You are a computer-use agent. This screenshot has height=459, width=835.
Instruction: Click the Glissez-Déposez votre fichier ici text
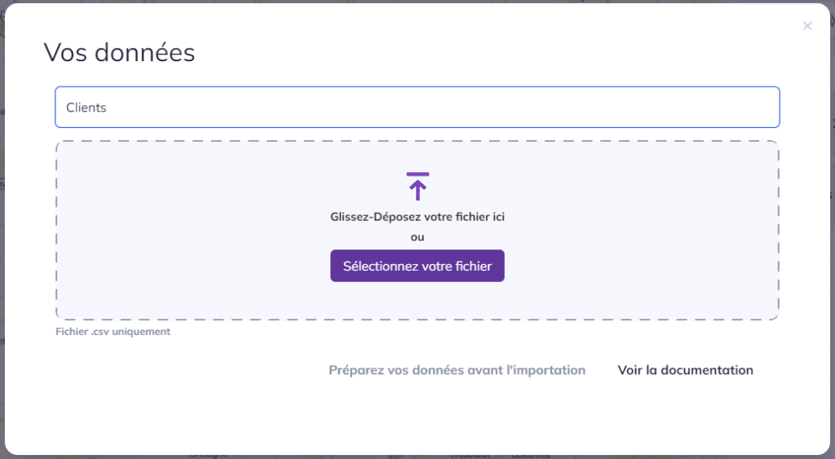pyautogui.click(x=417, y=217)
